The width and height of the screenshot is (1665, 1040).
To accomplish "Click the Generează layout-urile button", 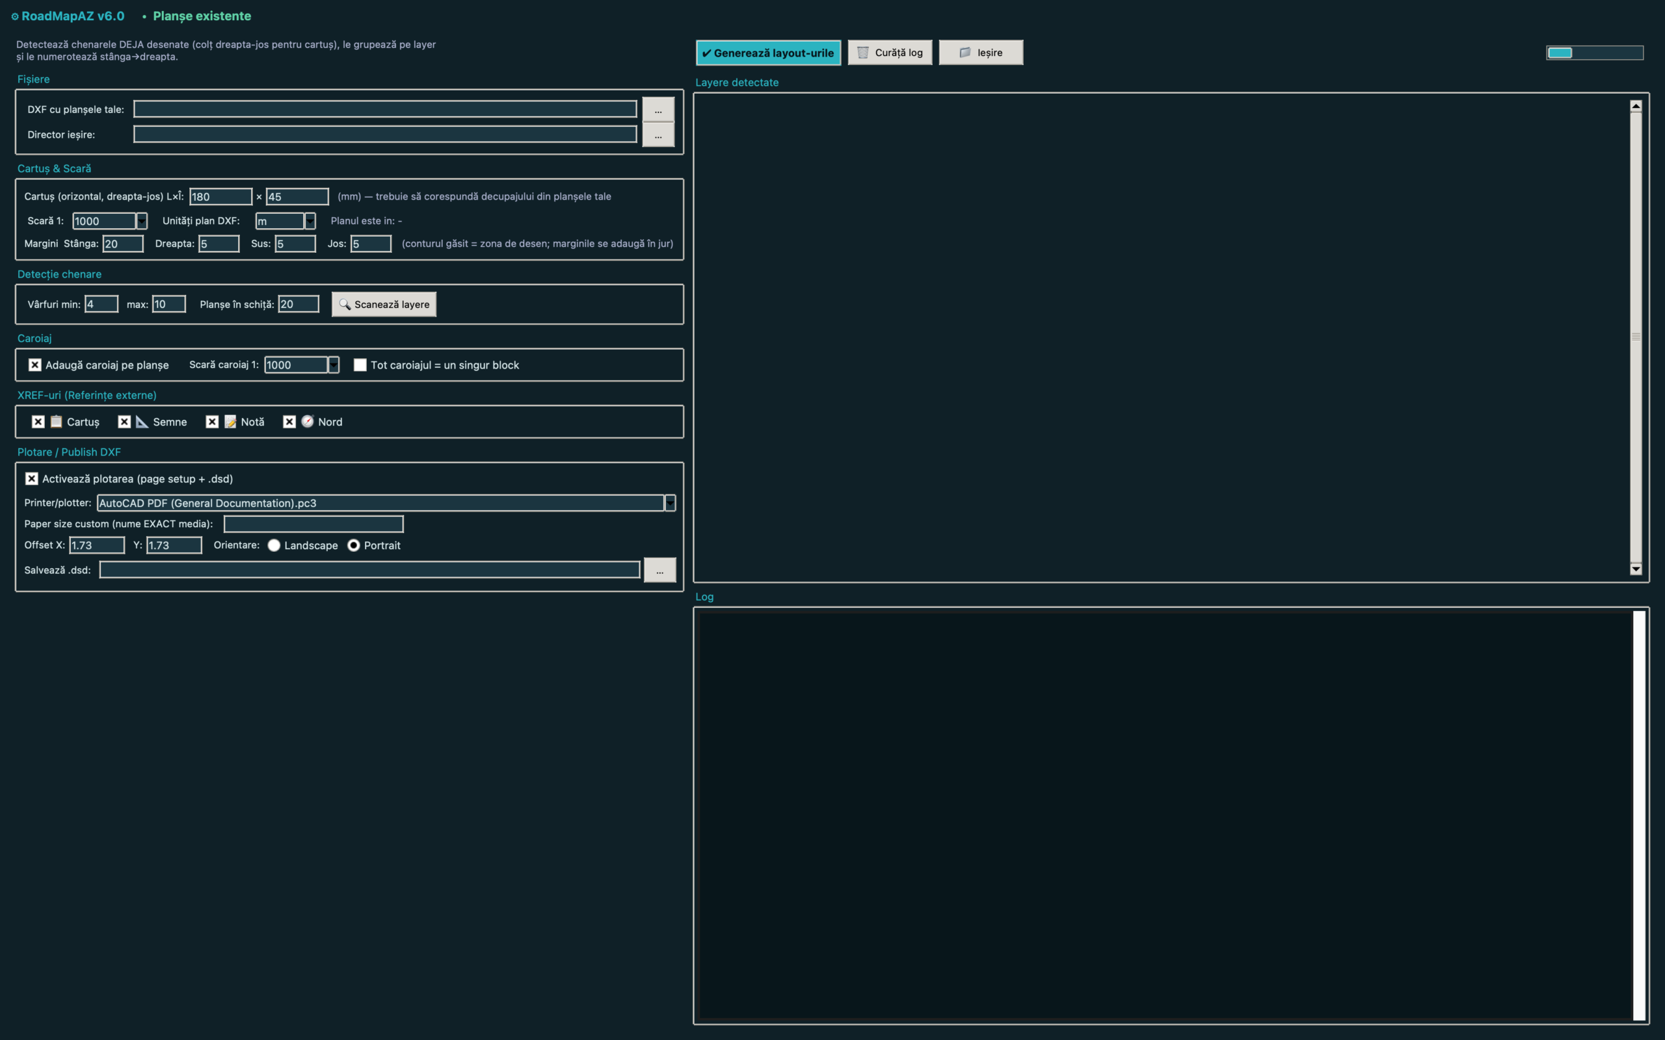I will click(x=769, y=53).
